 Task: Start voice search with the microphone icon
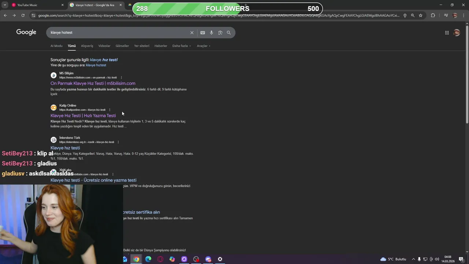point(211,33)
